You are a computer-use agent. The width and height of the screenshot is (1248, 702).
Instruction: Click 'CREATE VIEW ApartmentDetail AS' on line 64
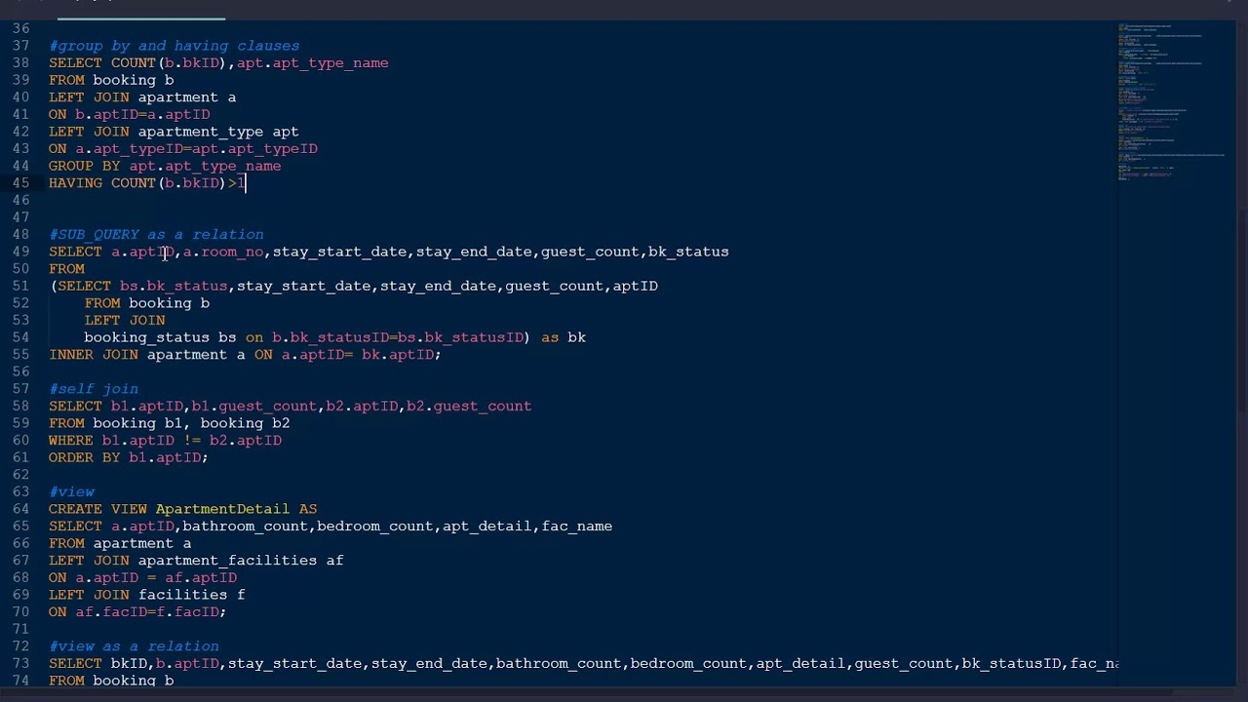[x=183, y=509]
